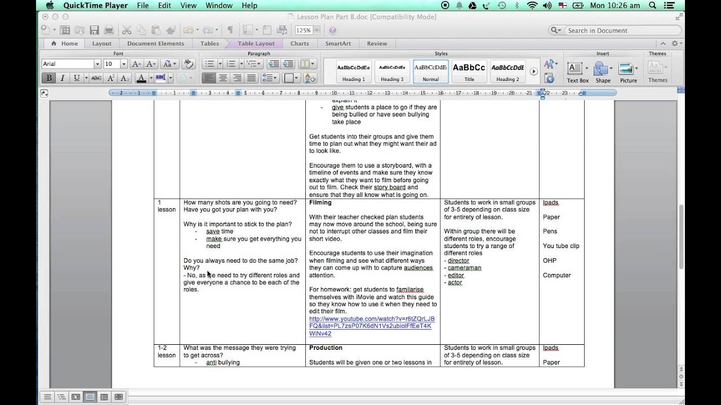Open the font name dropdown

[97, 64]
